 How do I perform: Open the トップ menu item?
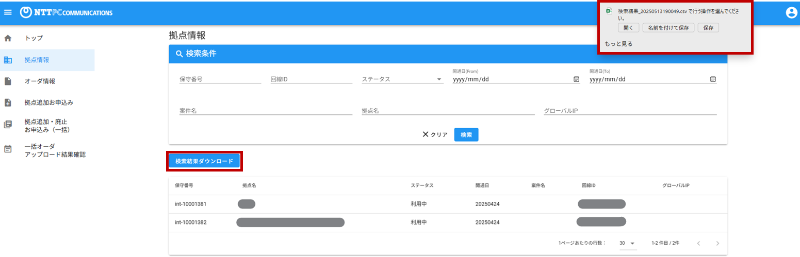coord(47,38)
